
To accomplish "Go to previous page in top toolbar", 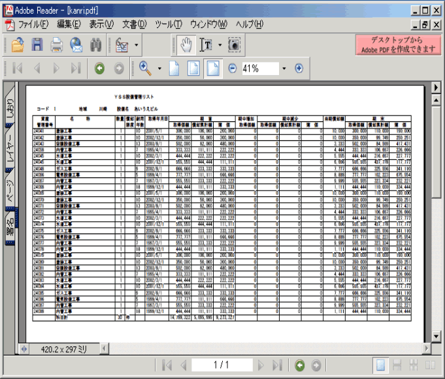I will pos(37,68).
